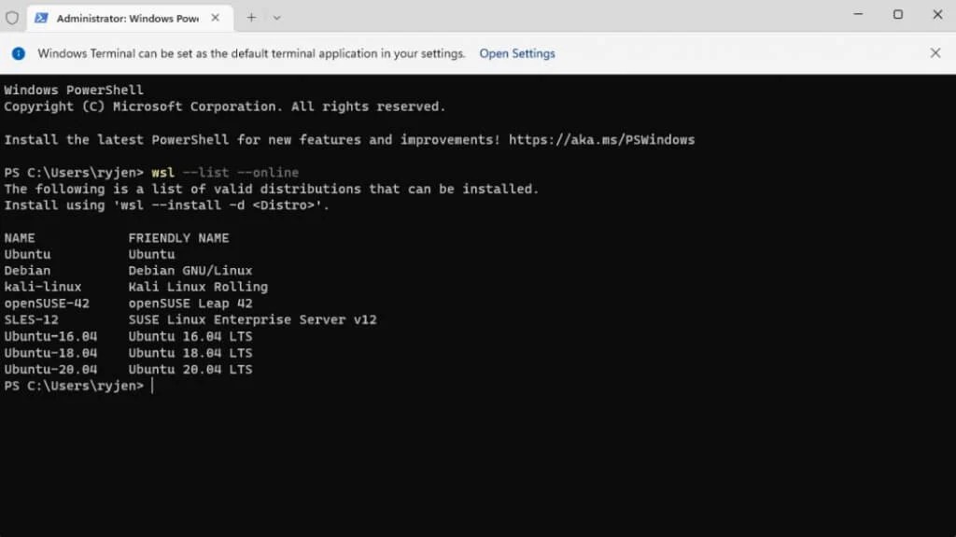Screen dimensions: 956x537
Task: Open a new tab with plus button
Action: tap(251, 18)
